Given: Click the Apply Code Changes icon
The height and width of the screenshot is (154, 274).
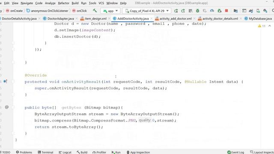Looking at the screenshot, I should click(183, 11).
